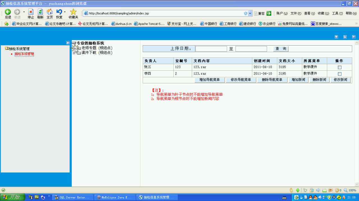Click the Restore (恢复) undo icon
The width and height of the screenshot is (359, 201).
click(59, 12)
